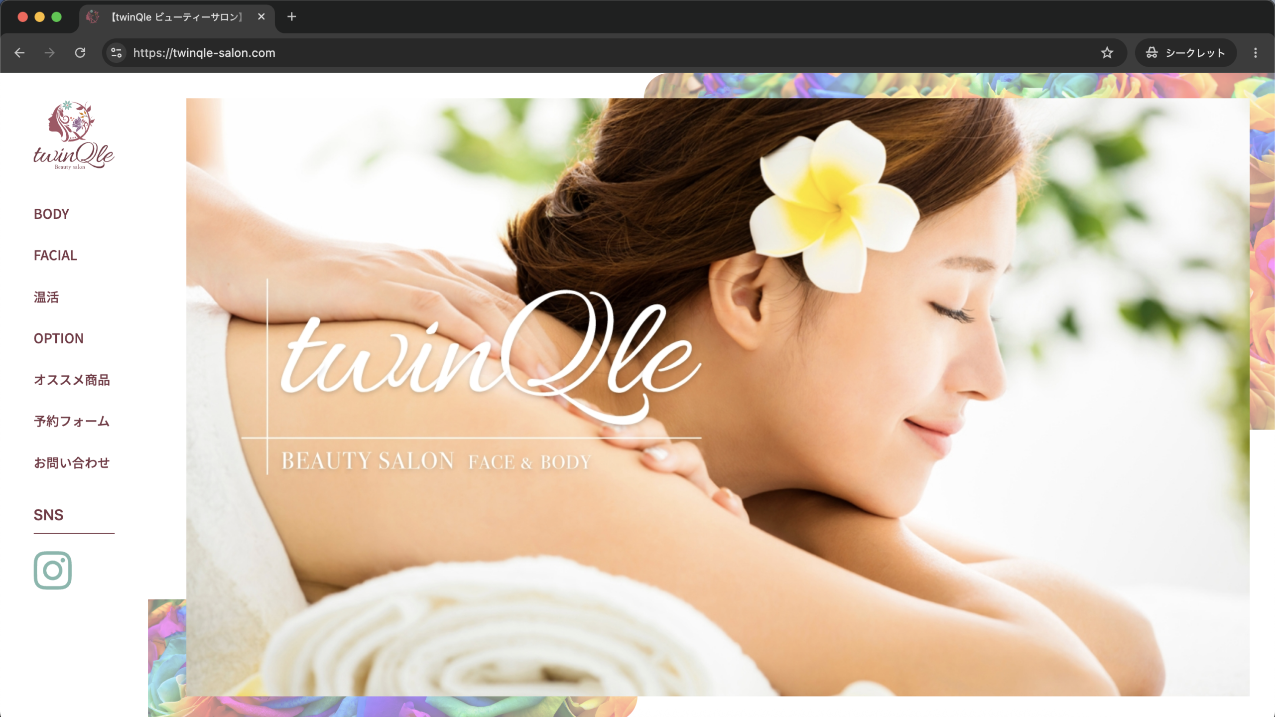Open the Instagram icon under SNS
This screenshot has height=717, width=1275.
(x=53, y=570)
